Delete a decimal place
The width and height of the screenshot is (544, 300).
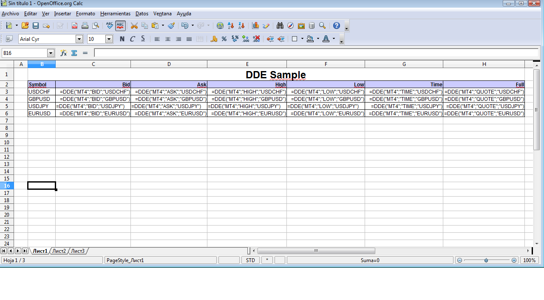pyautogui.click(x=256, y=39)
